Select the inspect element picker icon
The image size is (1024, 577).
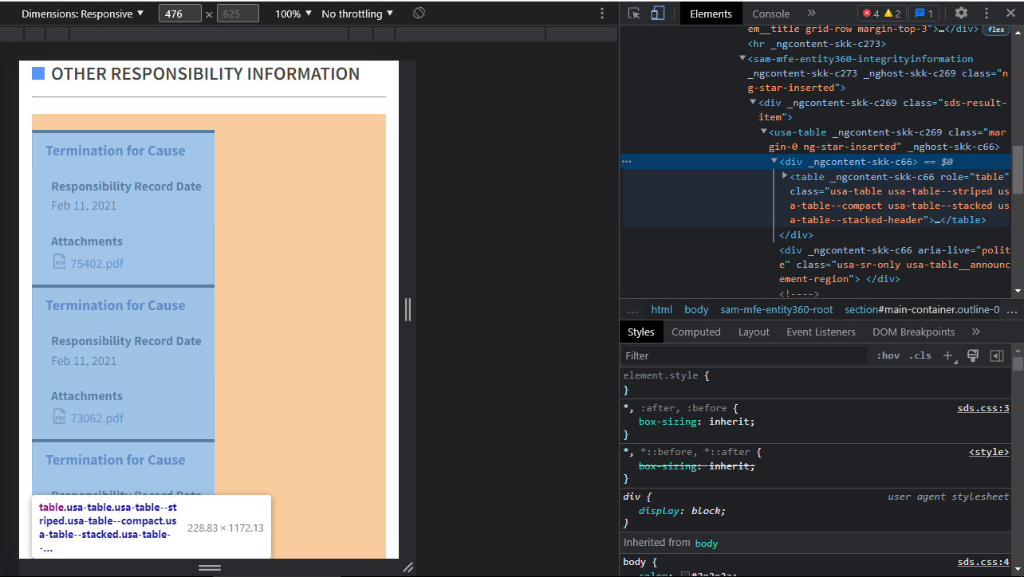coord(634,14)
